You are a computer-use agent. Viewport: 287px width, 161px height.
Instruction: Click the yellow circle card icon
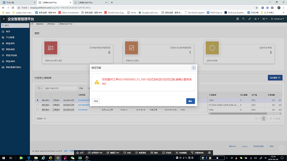tap(212, 48)
